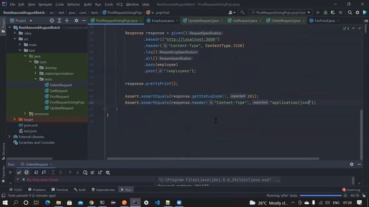
Task: Open Project panel options gear
Action: [x=76, y=21]
